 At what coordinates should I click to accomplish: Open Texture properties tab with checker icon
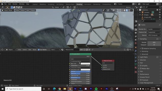click(x=136, y=72)
